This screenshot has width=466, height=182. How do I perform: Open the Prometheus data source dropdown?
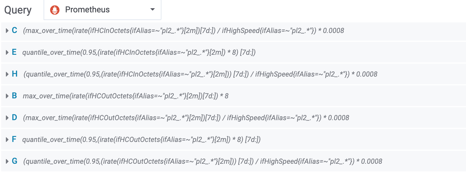click(x=103, y=10)
